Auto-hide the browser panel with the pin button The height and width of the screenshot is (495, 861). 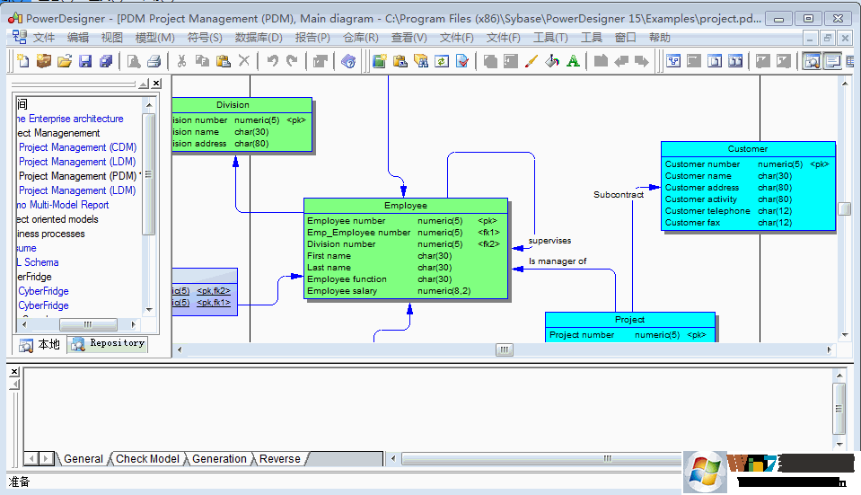(144, 84)
